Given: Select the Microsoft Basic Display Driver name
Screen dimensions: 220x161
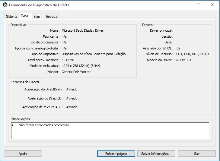Looking at the screenshot, I should tap(83, 30).
